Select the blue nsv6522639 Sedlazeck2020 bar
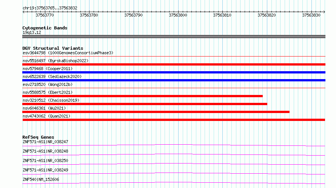Image resolution: width=336 pixels, height=188 pixels. point(174,80)
